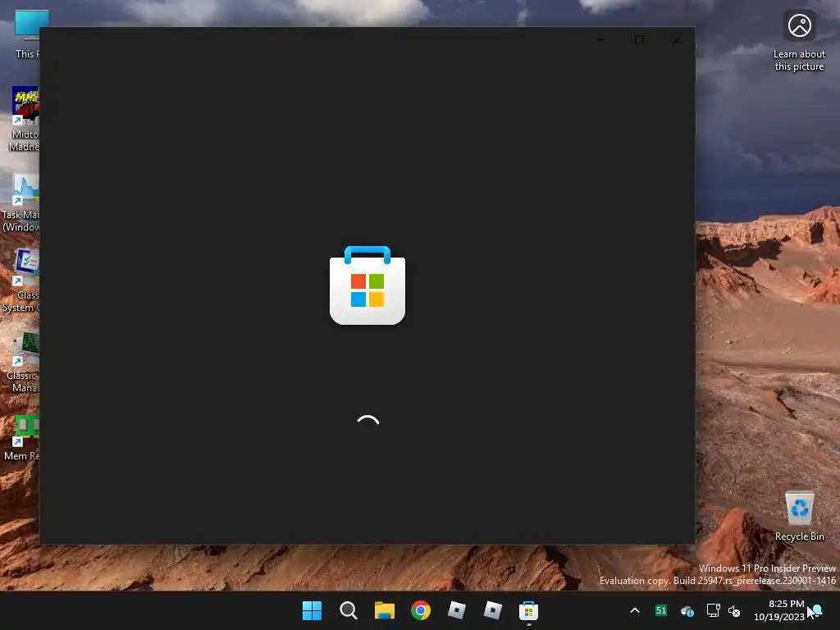This screenshot has width=840, height=630.
Task: Open clock showing 8:25 PM
Action: pos(779,610)
